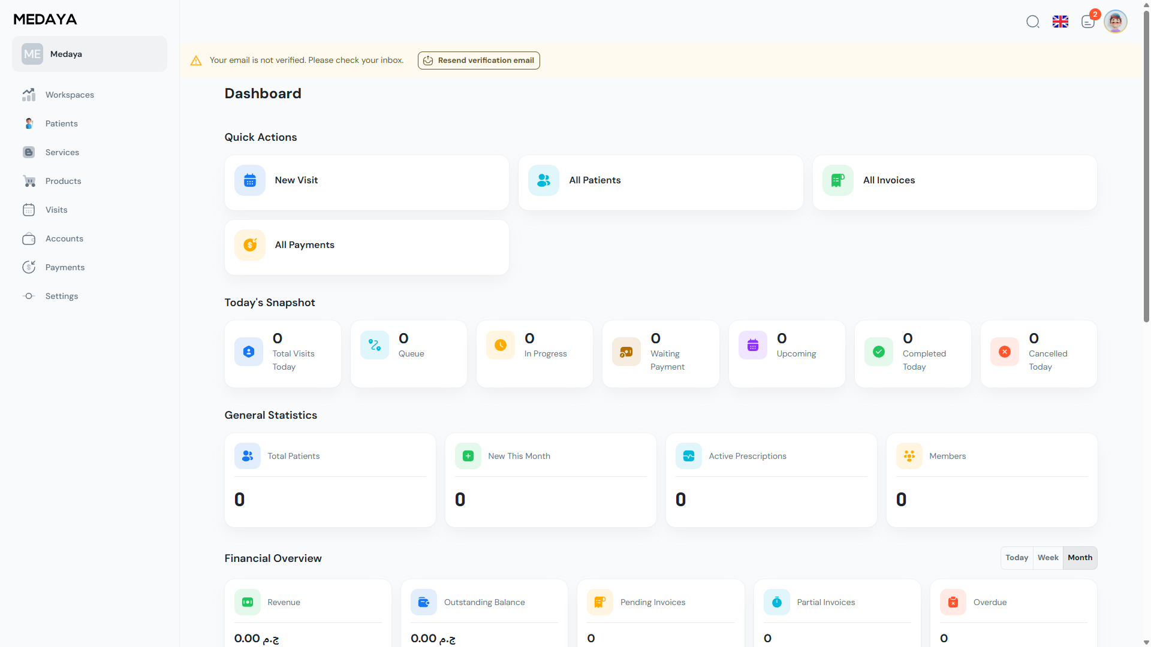
Task: Open the All Patients quick action
Action: [661, 183]
